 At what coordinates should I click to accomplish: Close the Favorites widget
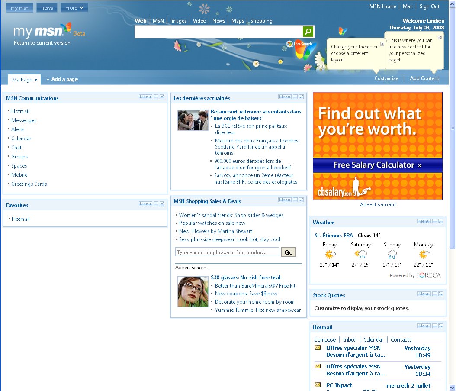(162, 204)
